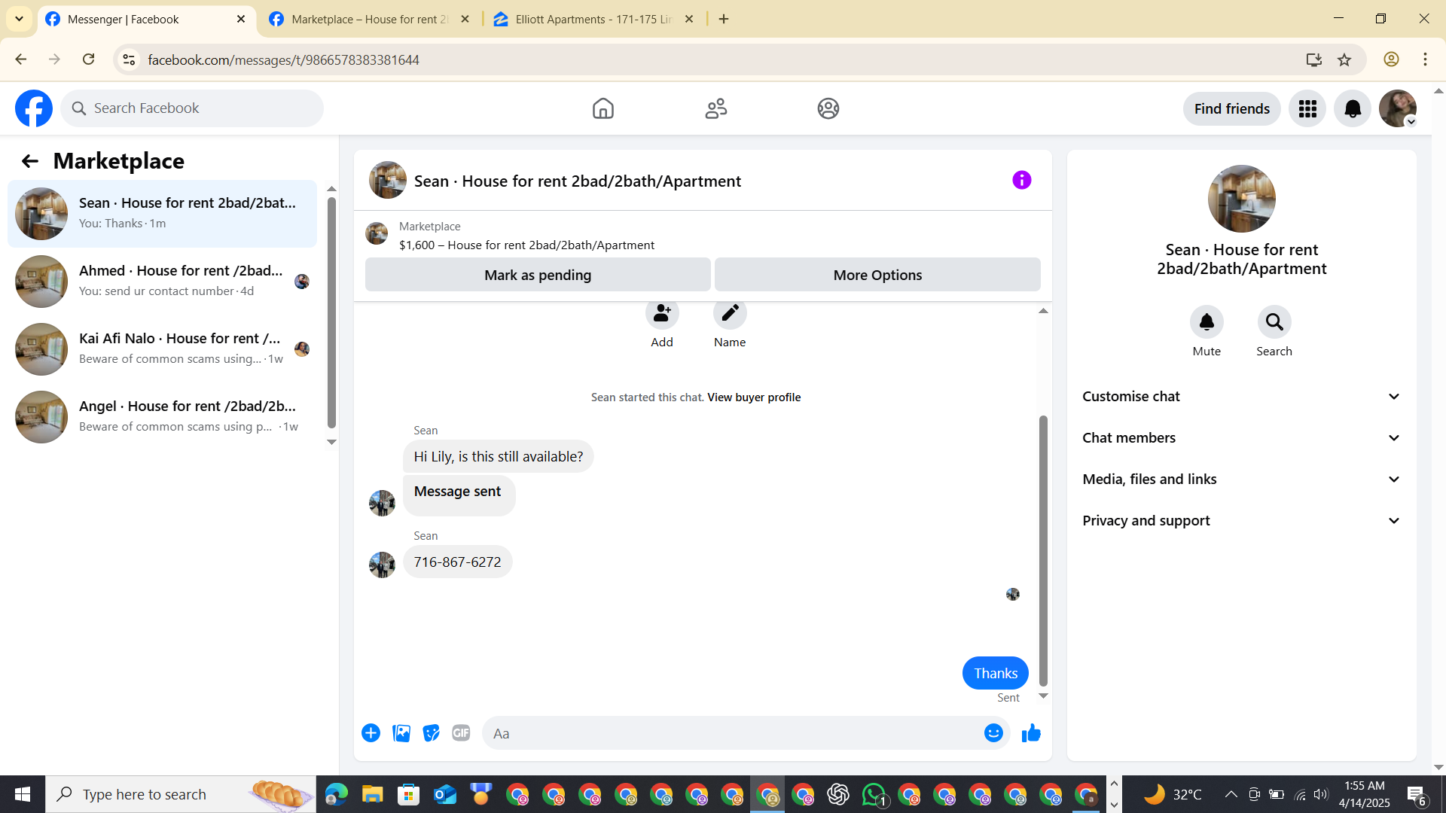Viewport: 1446px width, 813px height.
Task: Expand the Chat members section
Action: click(1241, 437)
